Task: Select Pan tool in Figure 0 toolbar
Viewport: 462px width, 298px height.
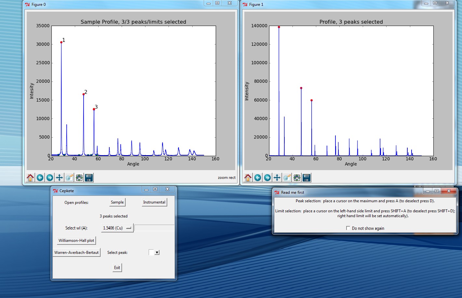Action: 59,178
